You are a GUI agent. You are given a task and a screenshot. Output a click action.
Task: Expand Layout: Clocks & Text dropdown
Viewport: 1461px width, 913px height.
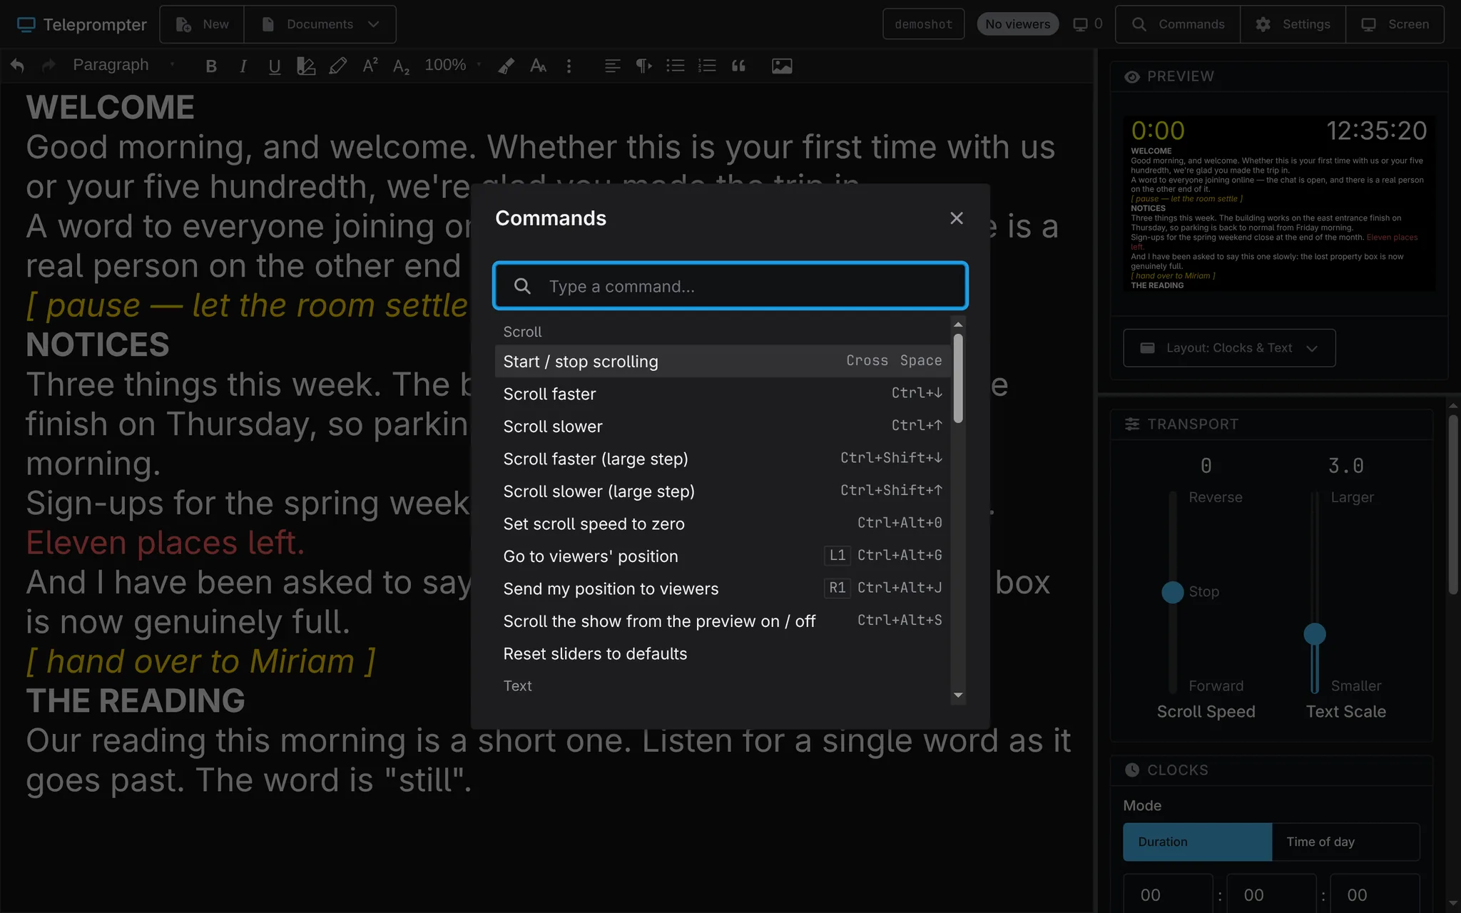1229,348
